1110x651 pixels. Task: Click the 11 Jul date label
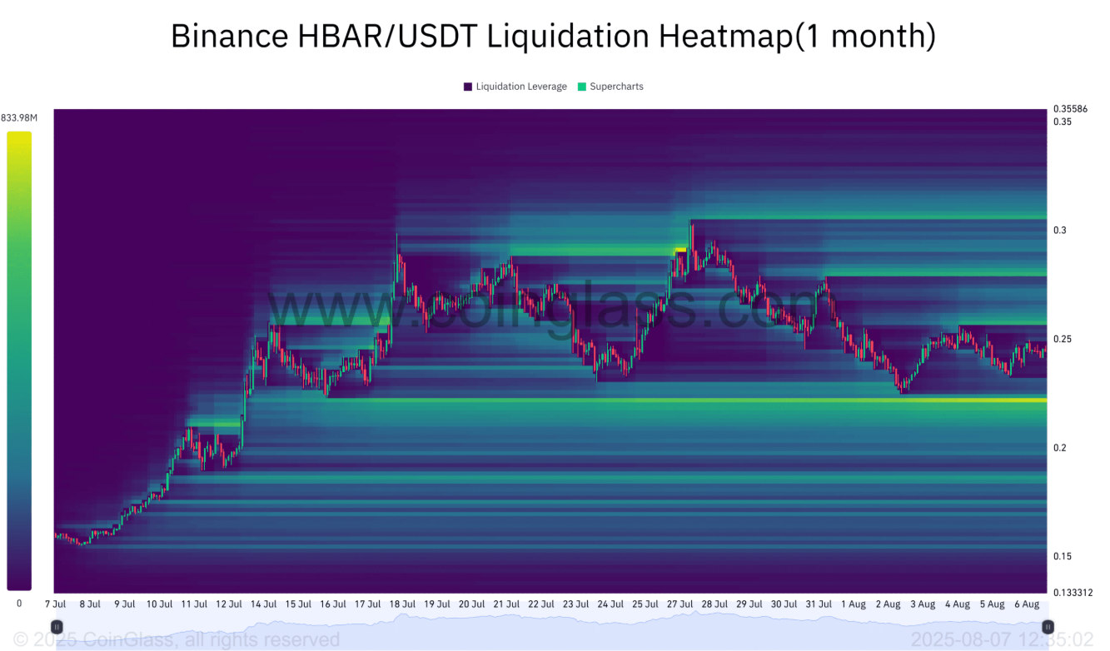[x=194, y=604]
